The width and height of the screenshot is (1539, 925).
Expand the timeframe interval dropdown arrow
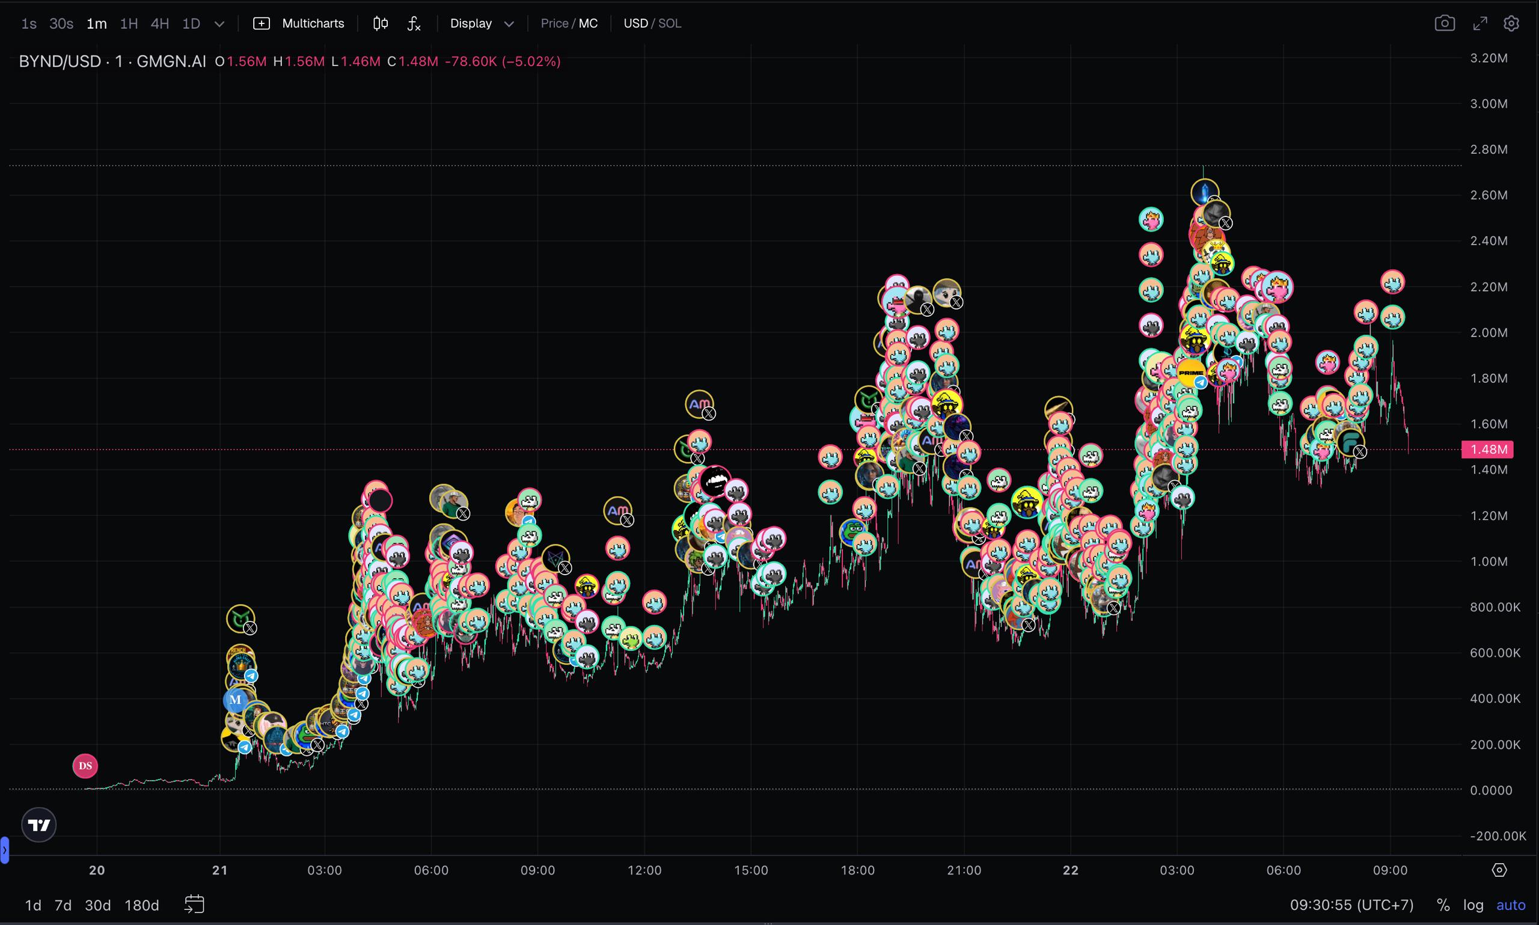tap(219, 24)
